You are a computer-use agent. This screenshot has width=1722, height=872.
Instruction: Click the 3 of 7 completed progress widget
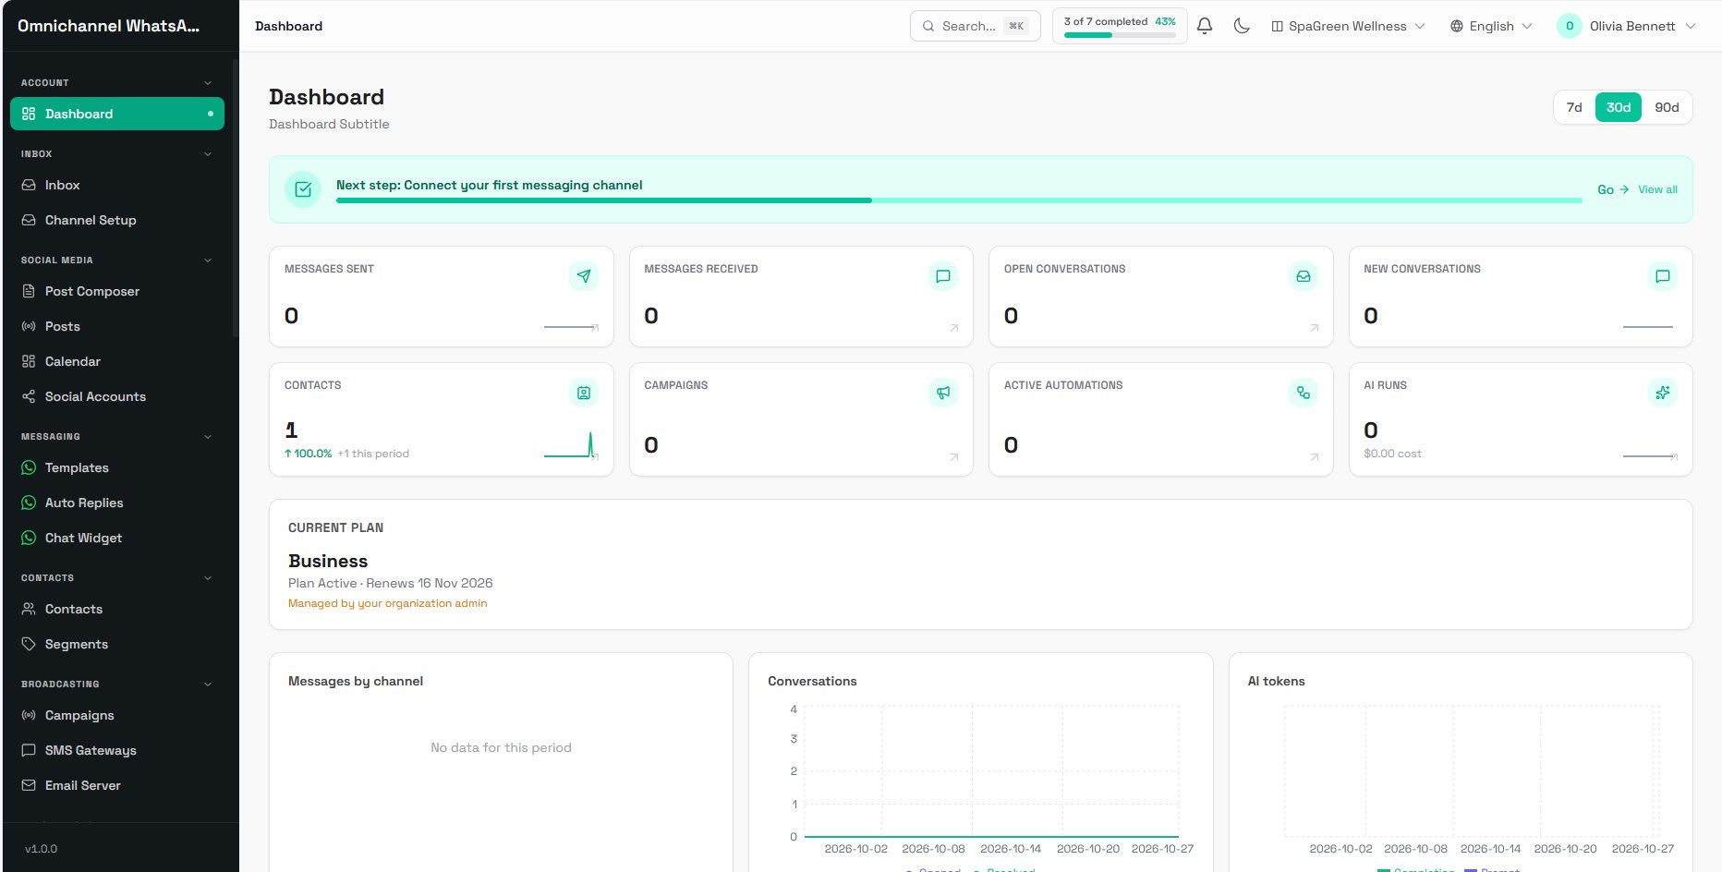(x=1120, y=26)
